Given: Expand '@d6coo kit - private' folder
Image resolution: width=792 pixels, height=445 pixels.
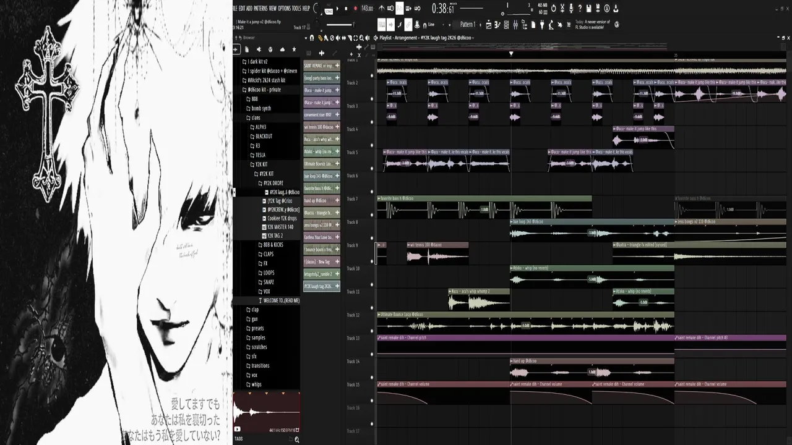Looking at the screenshot, I should point(260,90).
